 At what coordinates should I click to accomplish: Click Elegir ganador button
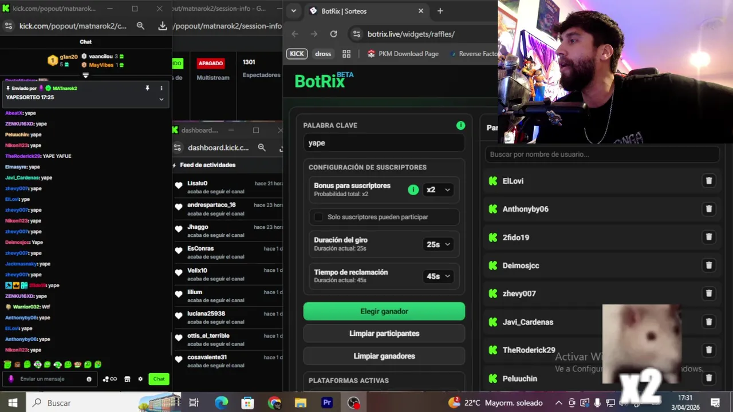pos(384,311)
